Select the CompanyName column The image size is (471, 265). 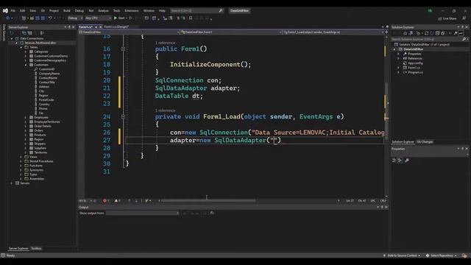(x=49, y=74)
